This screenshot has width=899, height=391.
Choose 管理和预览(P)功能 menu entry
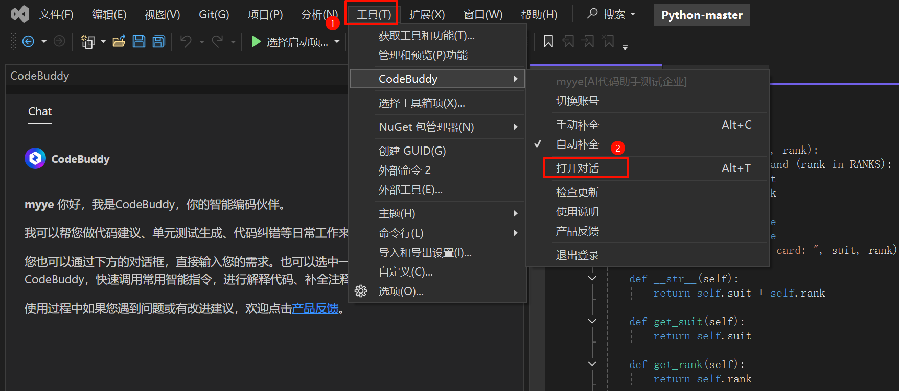point(437,55)
